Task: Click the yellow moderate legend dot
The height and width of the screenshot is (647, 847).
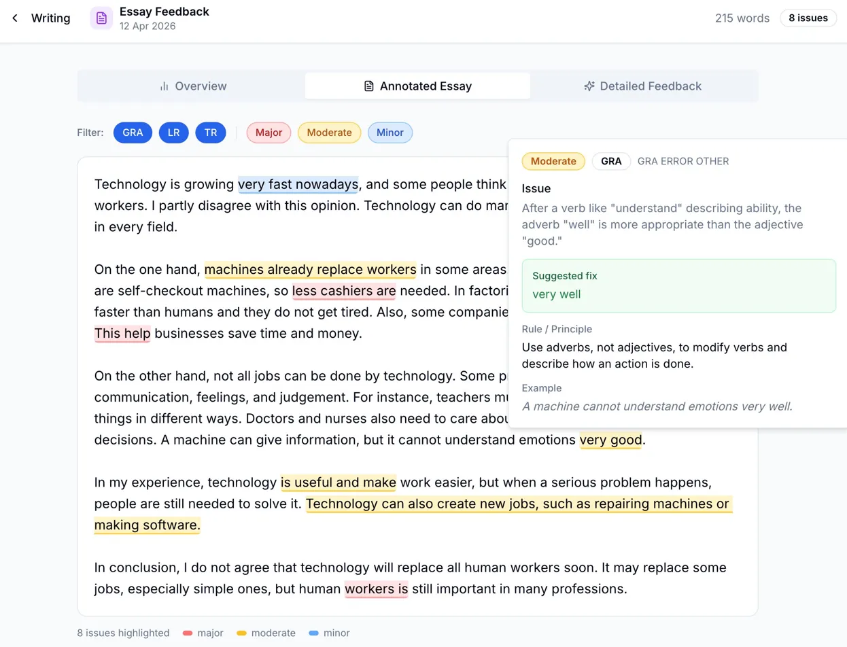Action: [241, 633]
